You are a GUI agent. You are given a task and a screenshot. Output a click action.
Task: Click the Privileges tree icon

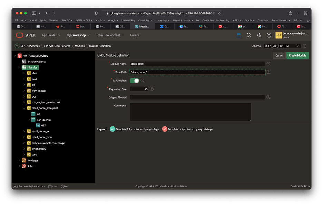pos(24,160)
